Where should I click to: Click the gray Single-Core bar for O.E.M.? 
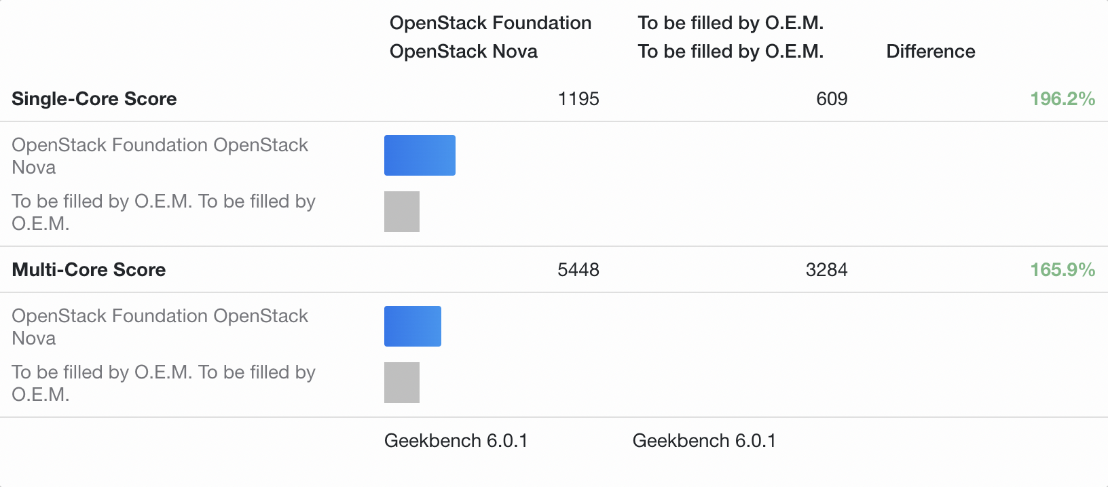click(402, 212)
